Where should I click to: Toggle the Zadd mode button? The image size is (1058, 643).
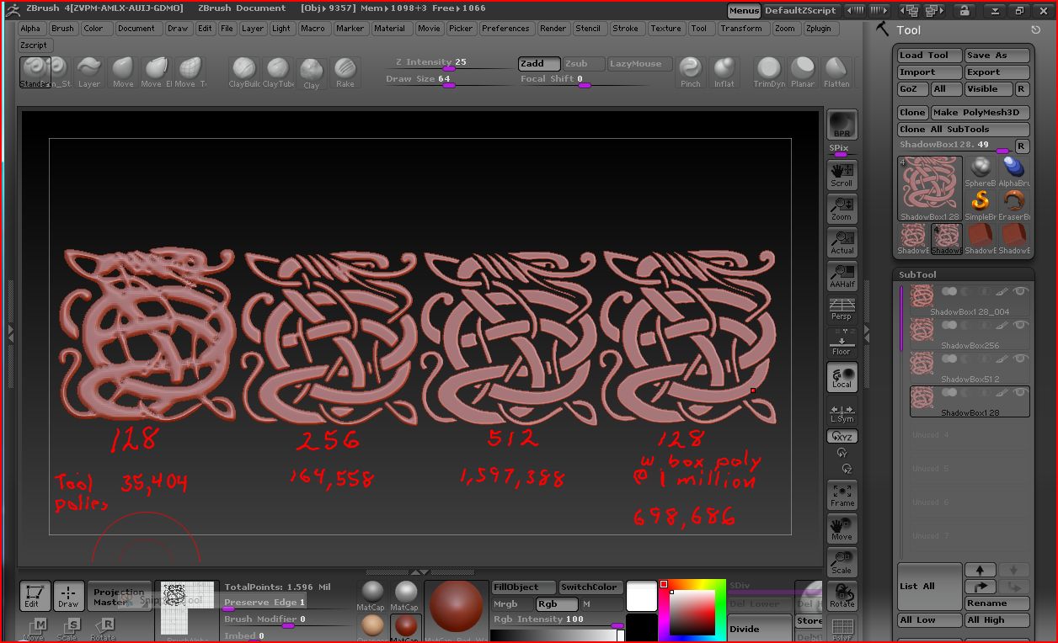[x=538, y=63]
